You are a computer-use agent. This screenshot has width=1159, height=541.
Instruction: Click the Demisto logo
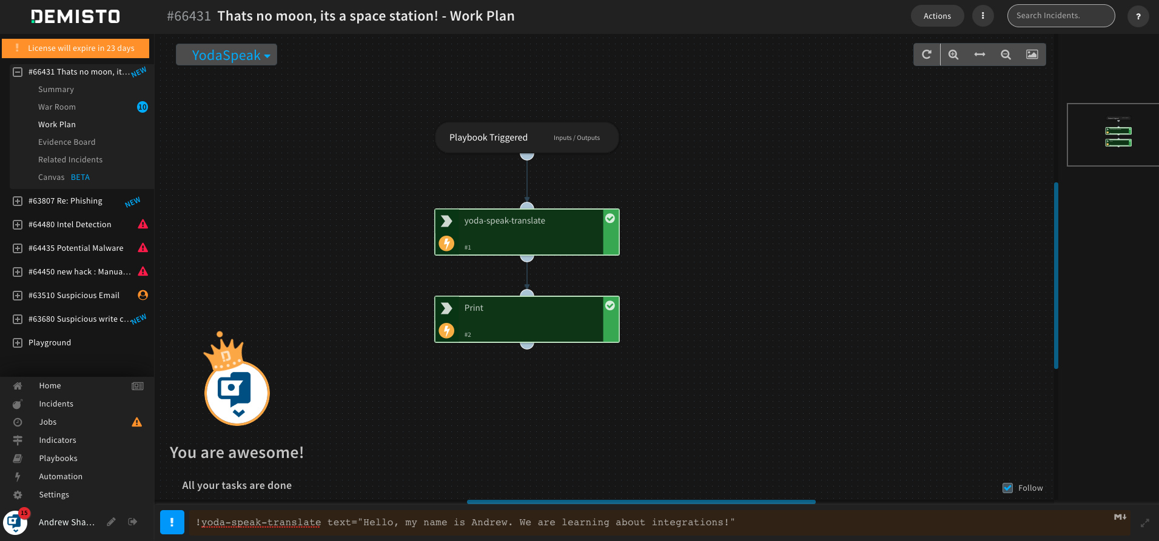pos(76,16)
